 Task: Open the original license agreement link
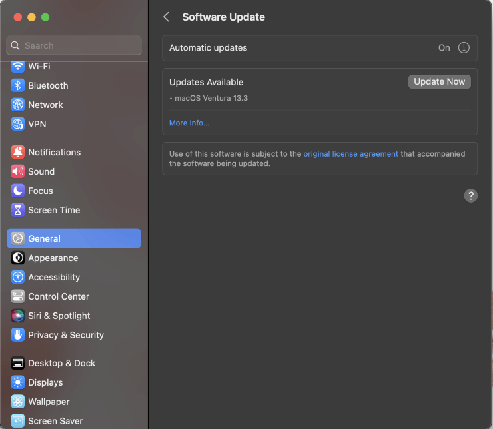[x=350, y=153]
